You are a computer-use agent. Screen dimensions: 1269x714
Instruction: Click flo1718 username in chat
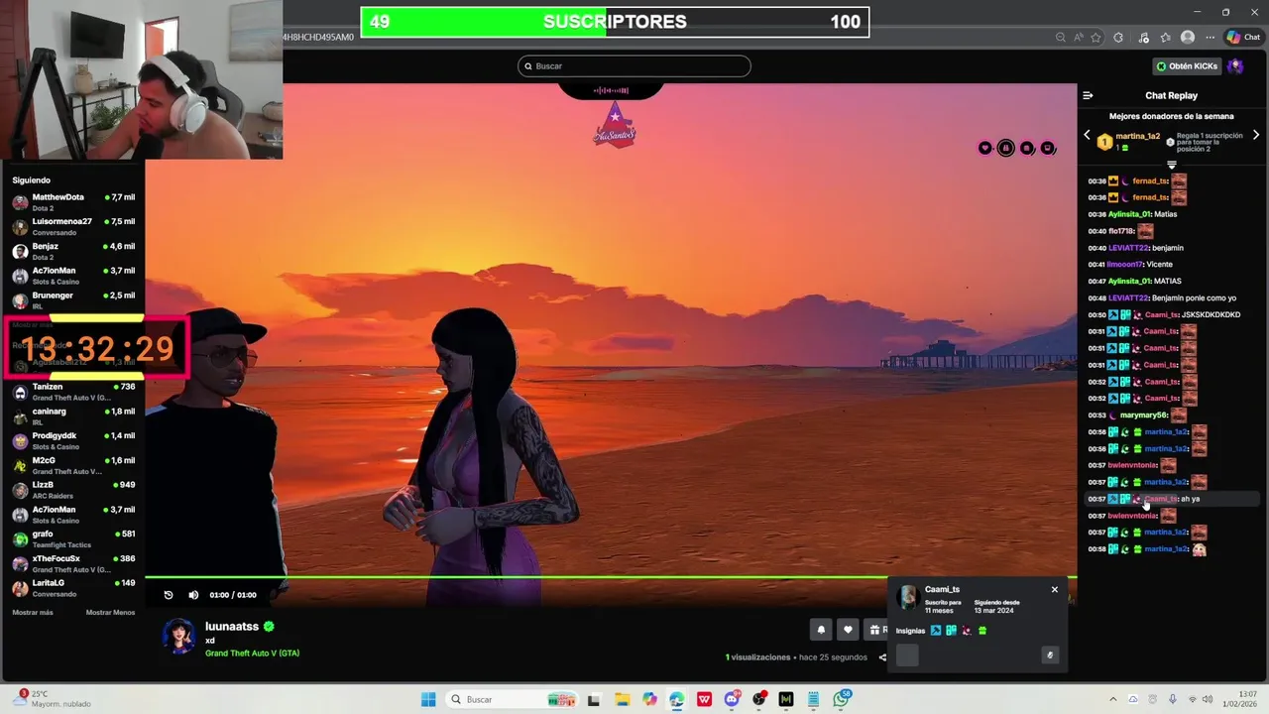click(1120, 231)
